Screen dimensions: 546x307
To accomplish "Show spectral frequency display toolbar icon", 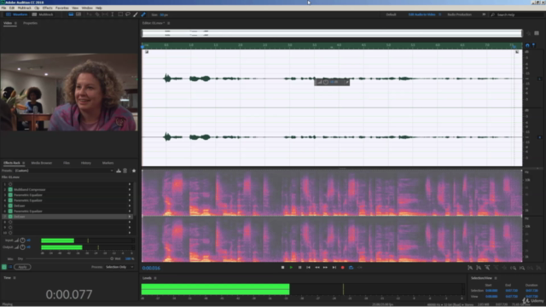I will 71,14.
